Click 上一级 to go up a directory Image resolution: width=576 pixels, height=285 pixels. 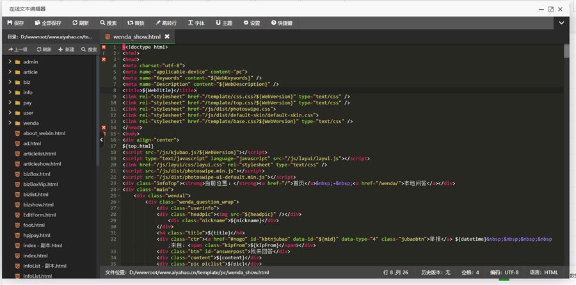click(17, 49)
